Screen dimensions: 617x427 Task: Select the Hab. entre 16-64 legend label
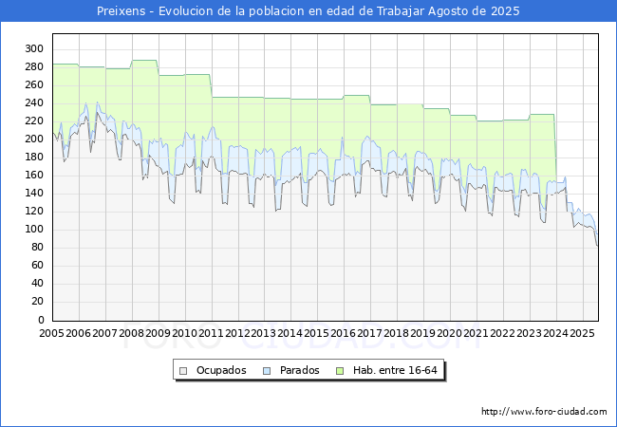pyautogui.click(x=395, y=370)
